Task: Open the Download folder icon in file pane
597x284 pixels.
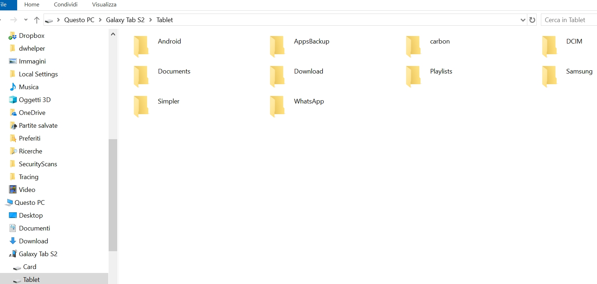Action: tap(277, 76)
